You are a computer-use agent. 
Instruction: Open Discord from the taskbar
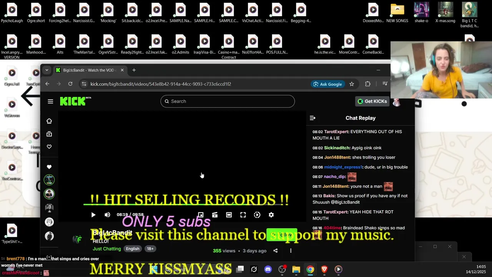(268, 269)
